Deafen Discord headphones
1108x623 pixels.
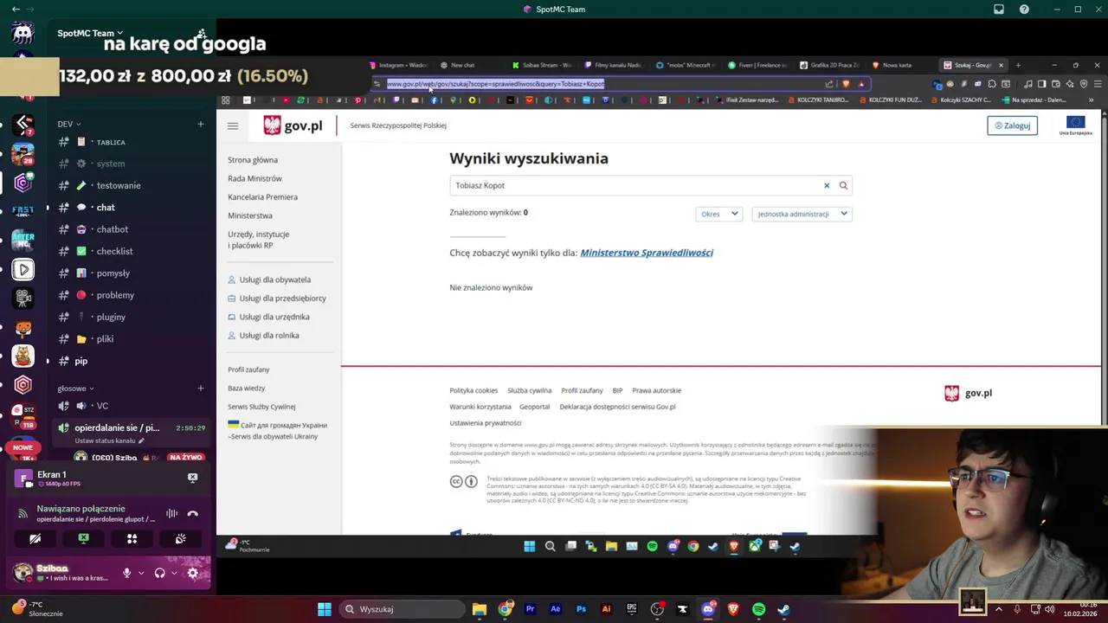click(x=159, y=573)
